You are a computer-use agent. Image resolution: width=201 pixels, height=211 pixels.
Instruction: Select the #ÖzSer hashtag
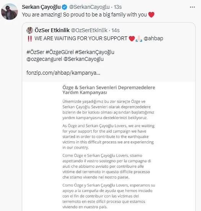(35, 52)
